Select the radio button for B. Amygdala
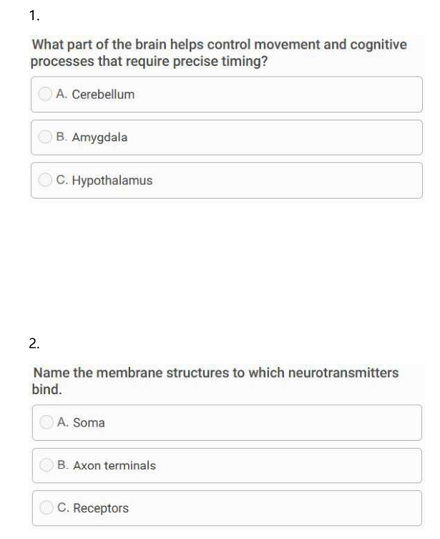 (46, 137)
